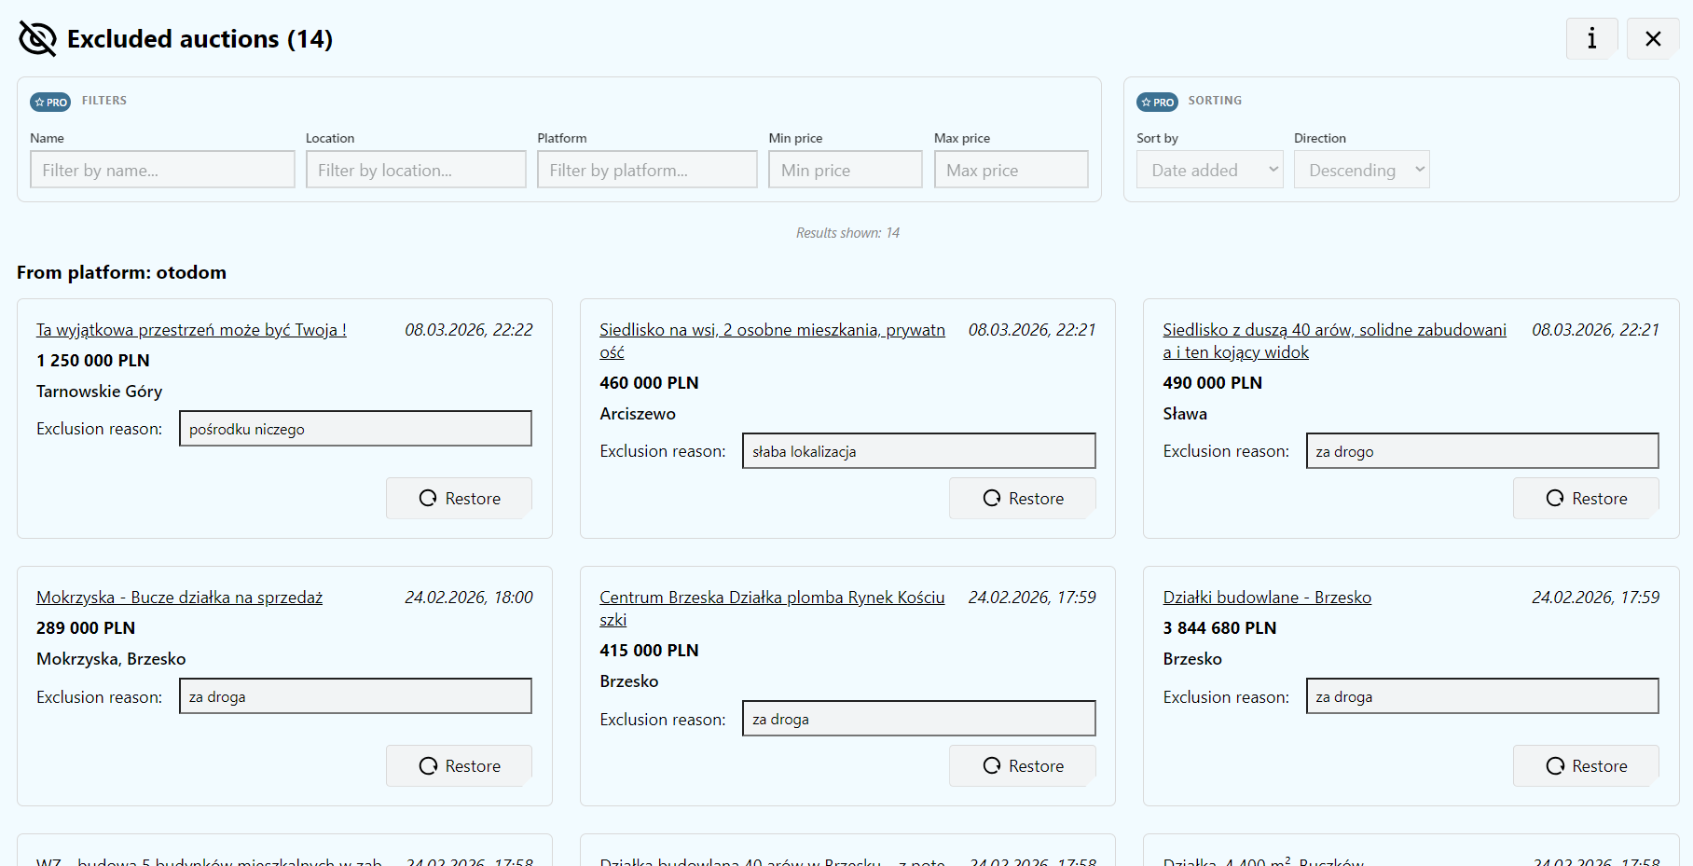Click the Filter by platform input
Screen dimensions: 1693x866
(647, 170)
